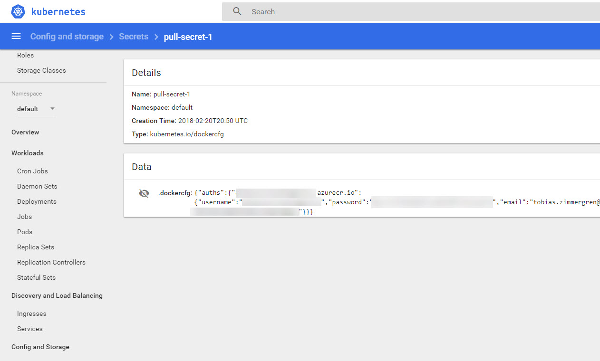Open Roles in the sidebar
Screen dimensions: 600x361
(x=26, y=55)
